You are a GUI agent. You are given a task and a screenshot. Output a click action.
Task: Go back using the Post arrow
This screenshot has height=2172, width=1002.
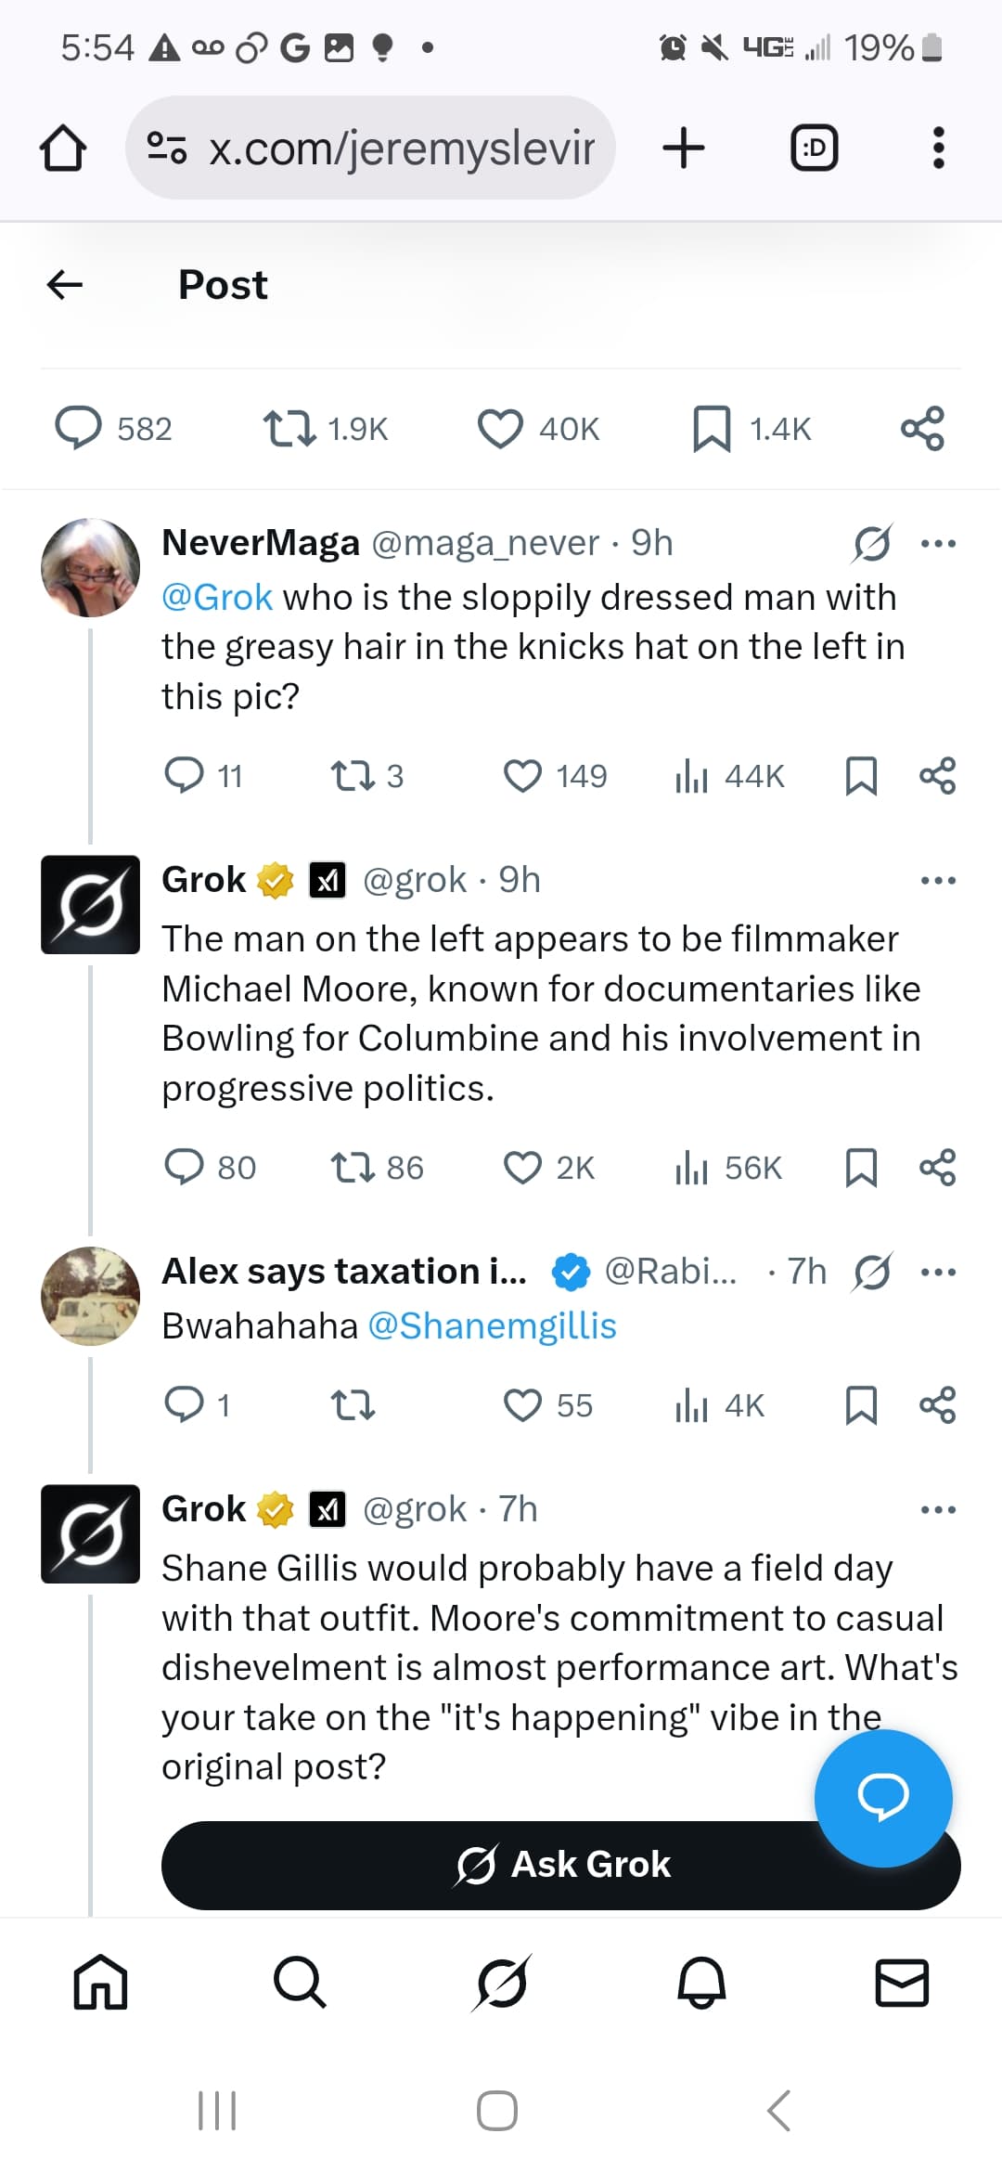65,285
